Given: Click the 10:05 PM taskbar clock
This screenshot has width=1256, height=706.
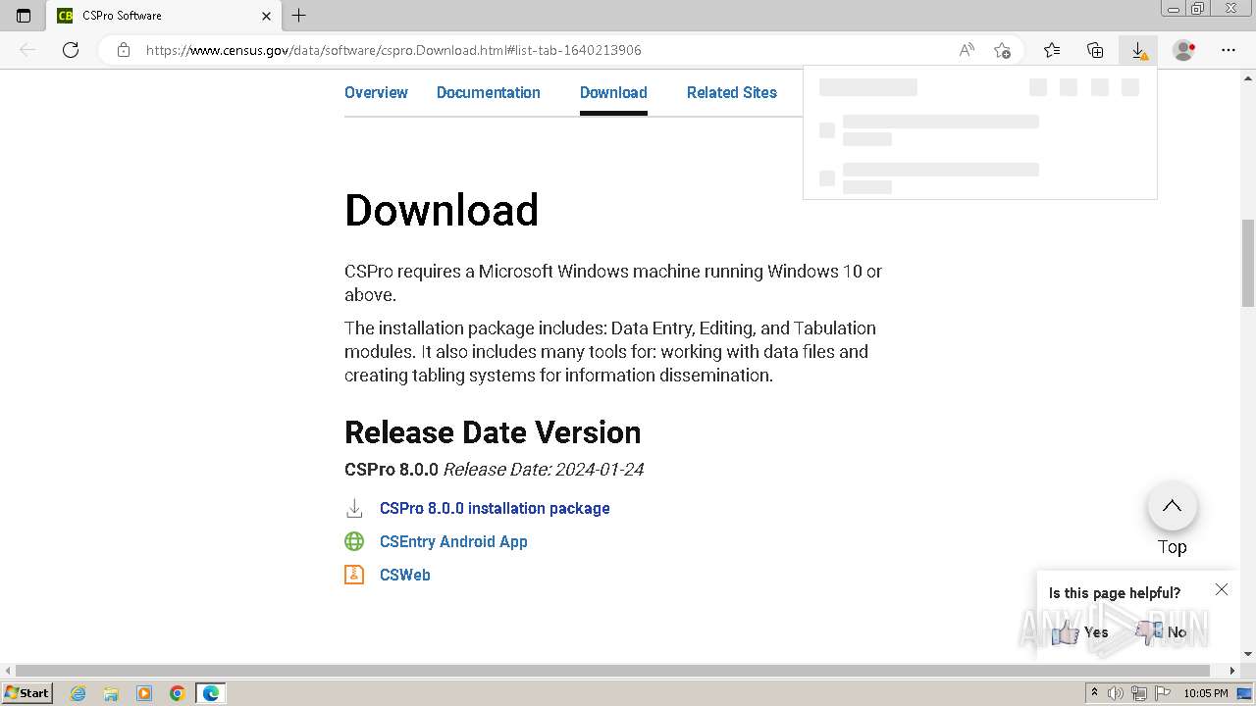Looking at the screenshot, I should tap(1206, 693).
